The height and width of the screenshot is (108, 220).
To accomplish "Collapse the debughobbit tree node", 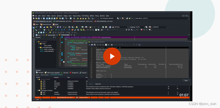I will (37, 42).
